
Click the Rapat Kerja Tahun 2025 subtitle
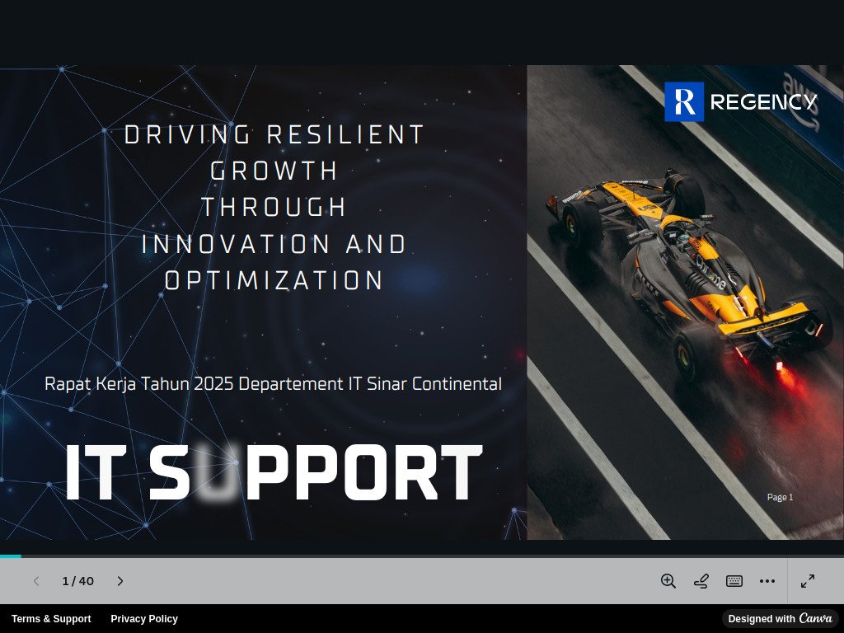click(273, 384)
